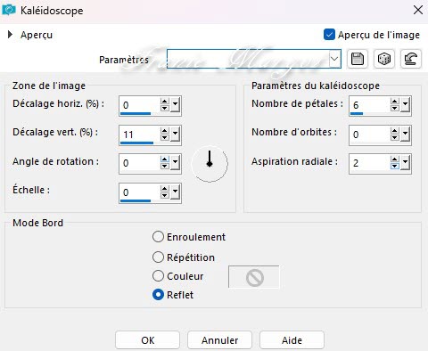Increase Nombre de pétales with up arrow
The height and width of the screenshot is (351, 428).
[395, 102]
